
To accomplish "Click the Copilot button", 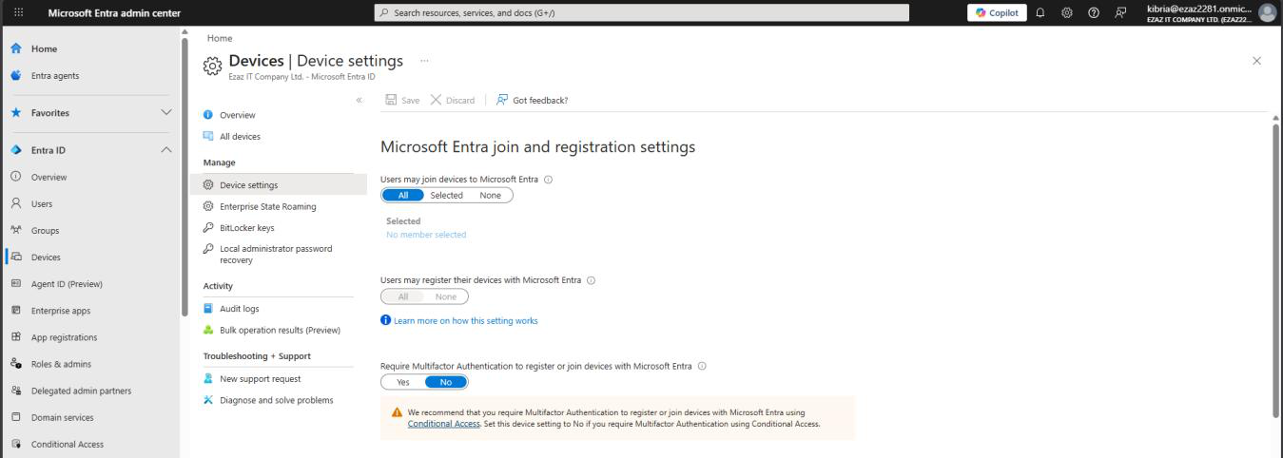I will [997, 12].
